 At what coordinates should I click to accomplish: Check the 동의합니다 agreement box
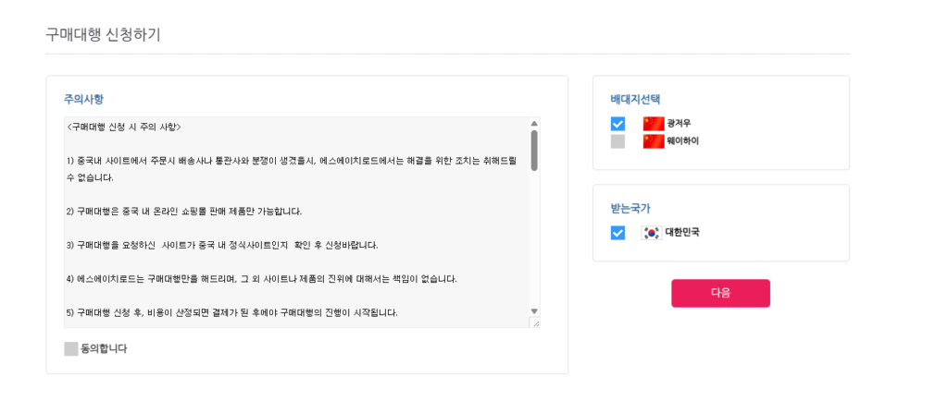click(x=71, y=348)
